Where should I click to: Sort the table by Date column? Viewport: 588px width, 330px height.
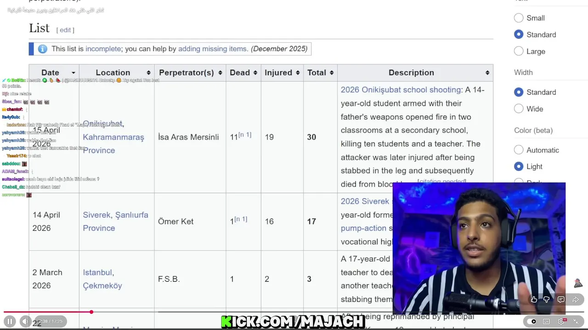(54, 72)
